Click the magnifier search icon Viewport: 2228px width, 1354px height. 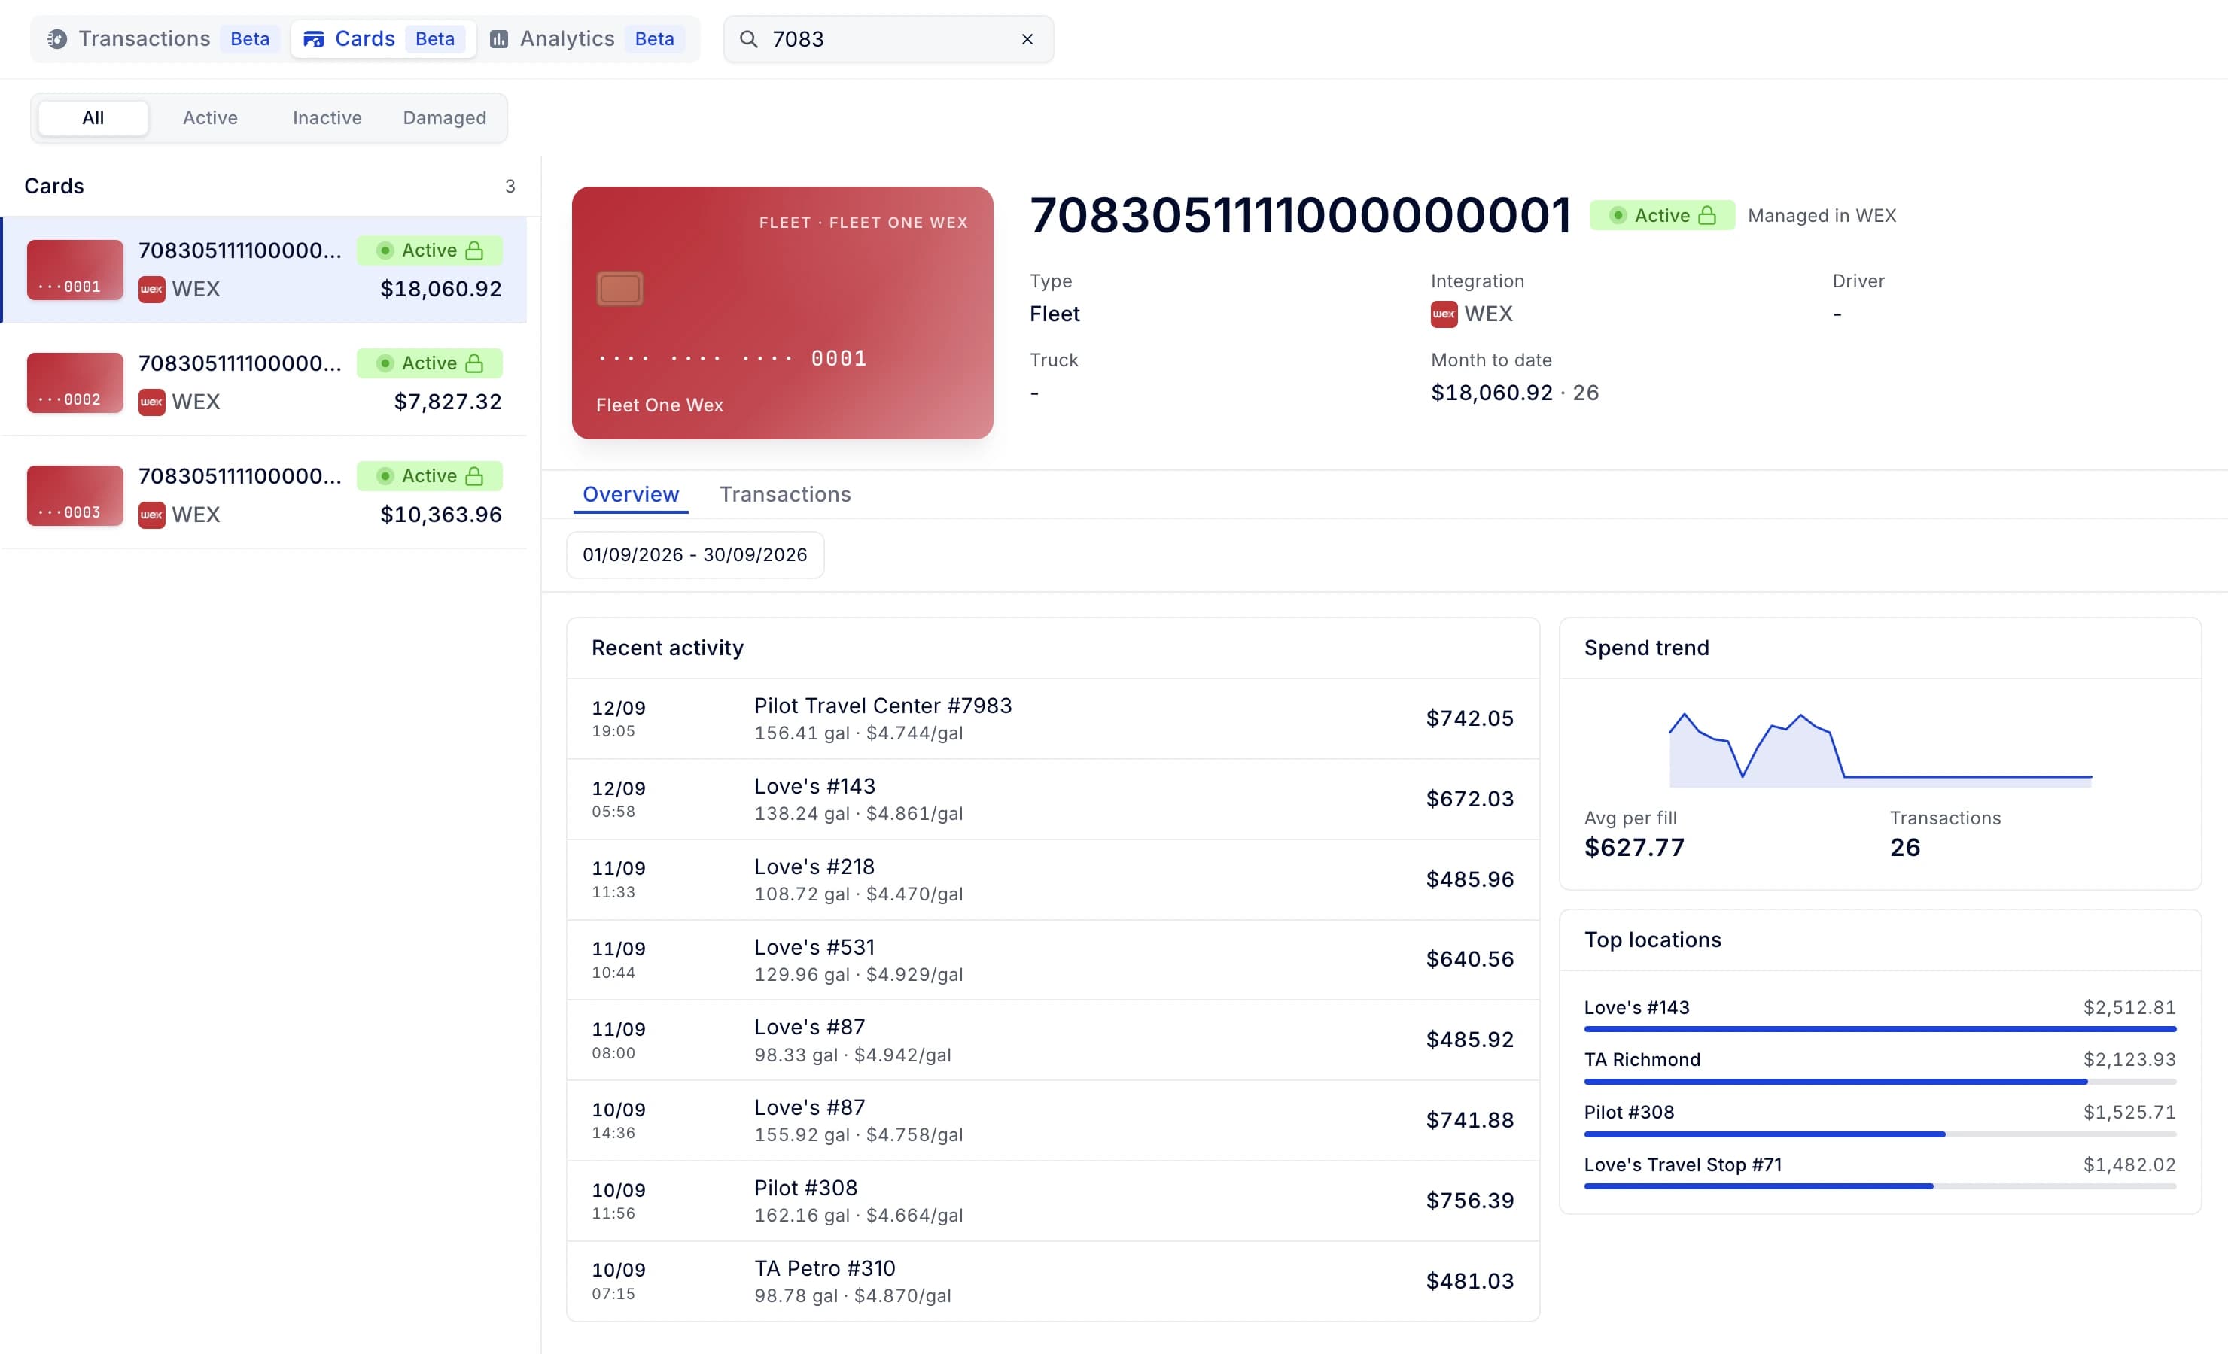749,39
